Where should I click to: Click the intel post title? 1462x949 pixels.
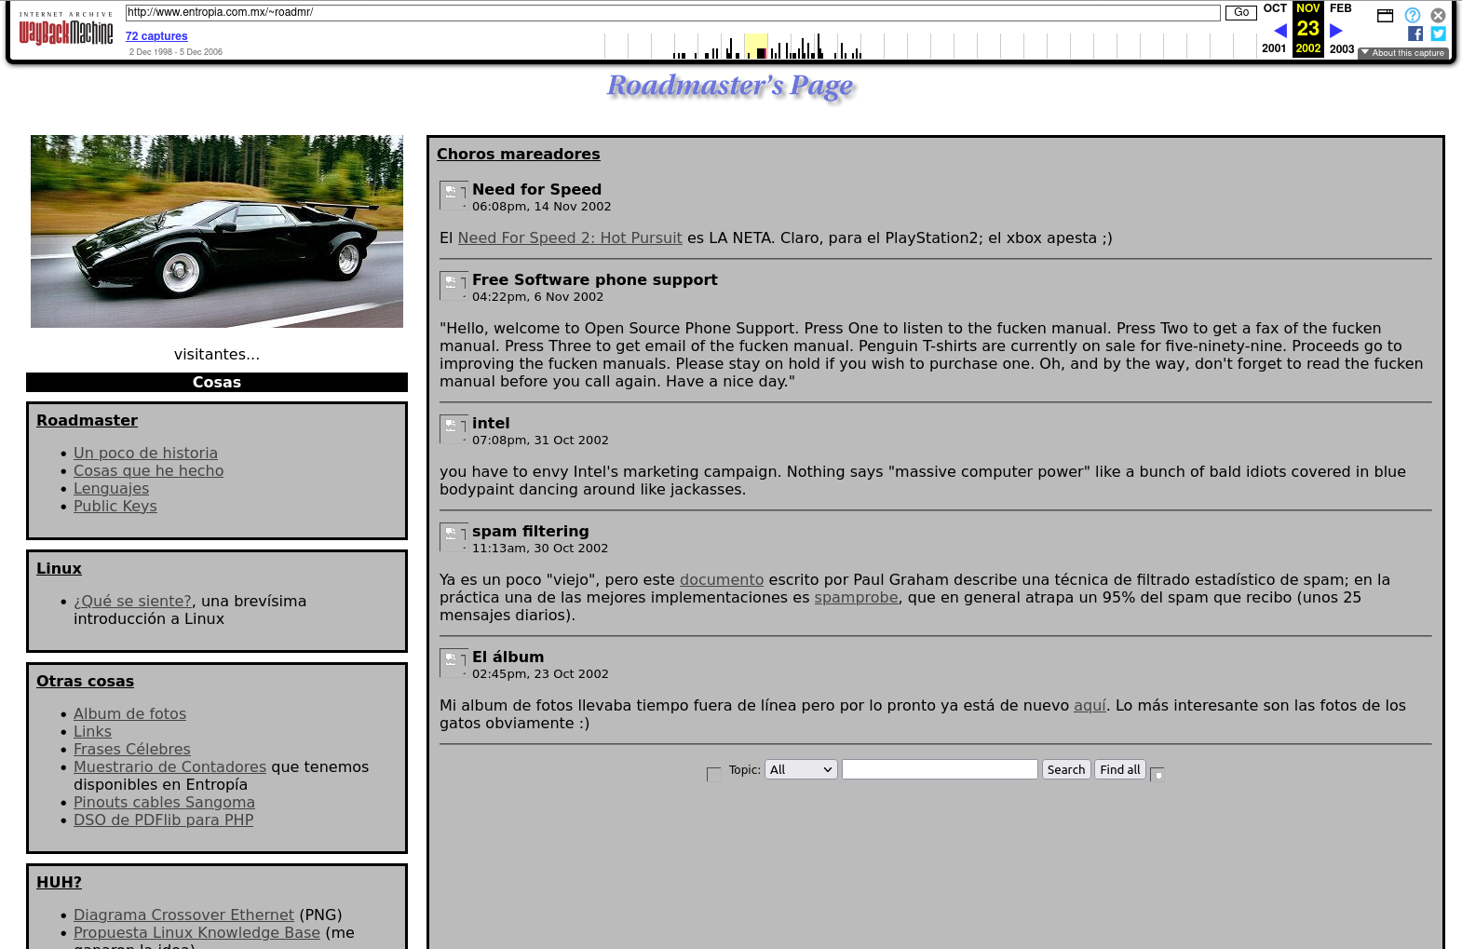click(x=491, y=423)
